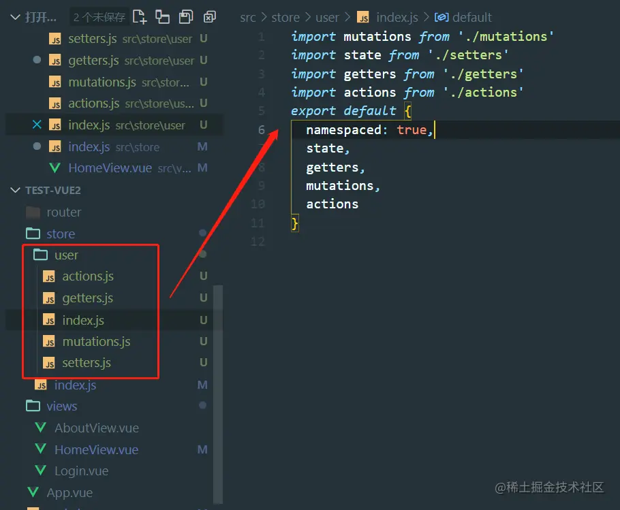Select index.js src\store in Open Editors
This screenshot has height=510, width=620.
[x=114, y=146]
